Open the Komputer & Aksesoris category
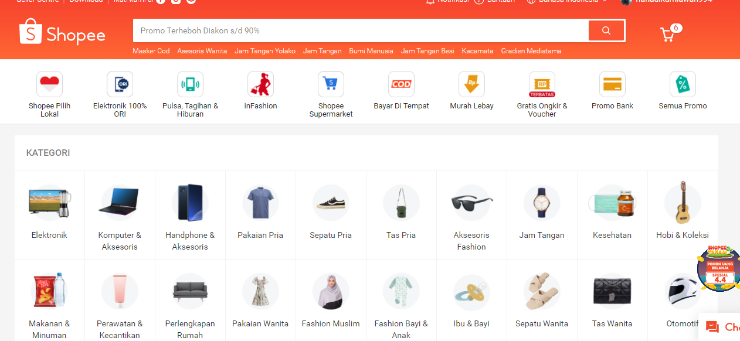Image resolution: width=740 pixels, height=341 pixels. [x=120, y=215]
